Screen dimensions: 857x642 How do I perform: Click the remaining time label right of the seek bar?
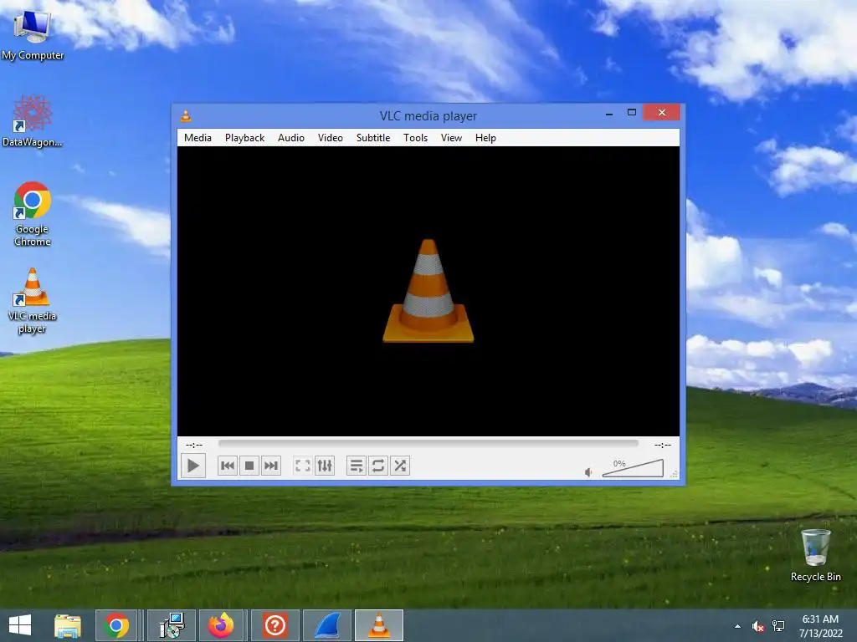(663, 445)
